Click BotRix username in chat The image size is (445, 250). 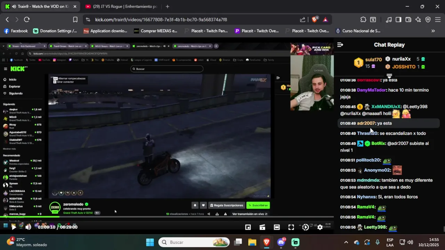378,143
